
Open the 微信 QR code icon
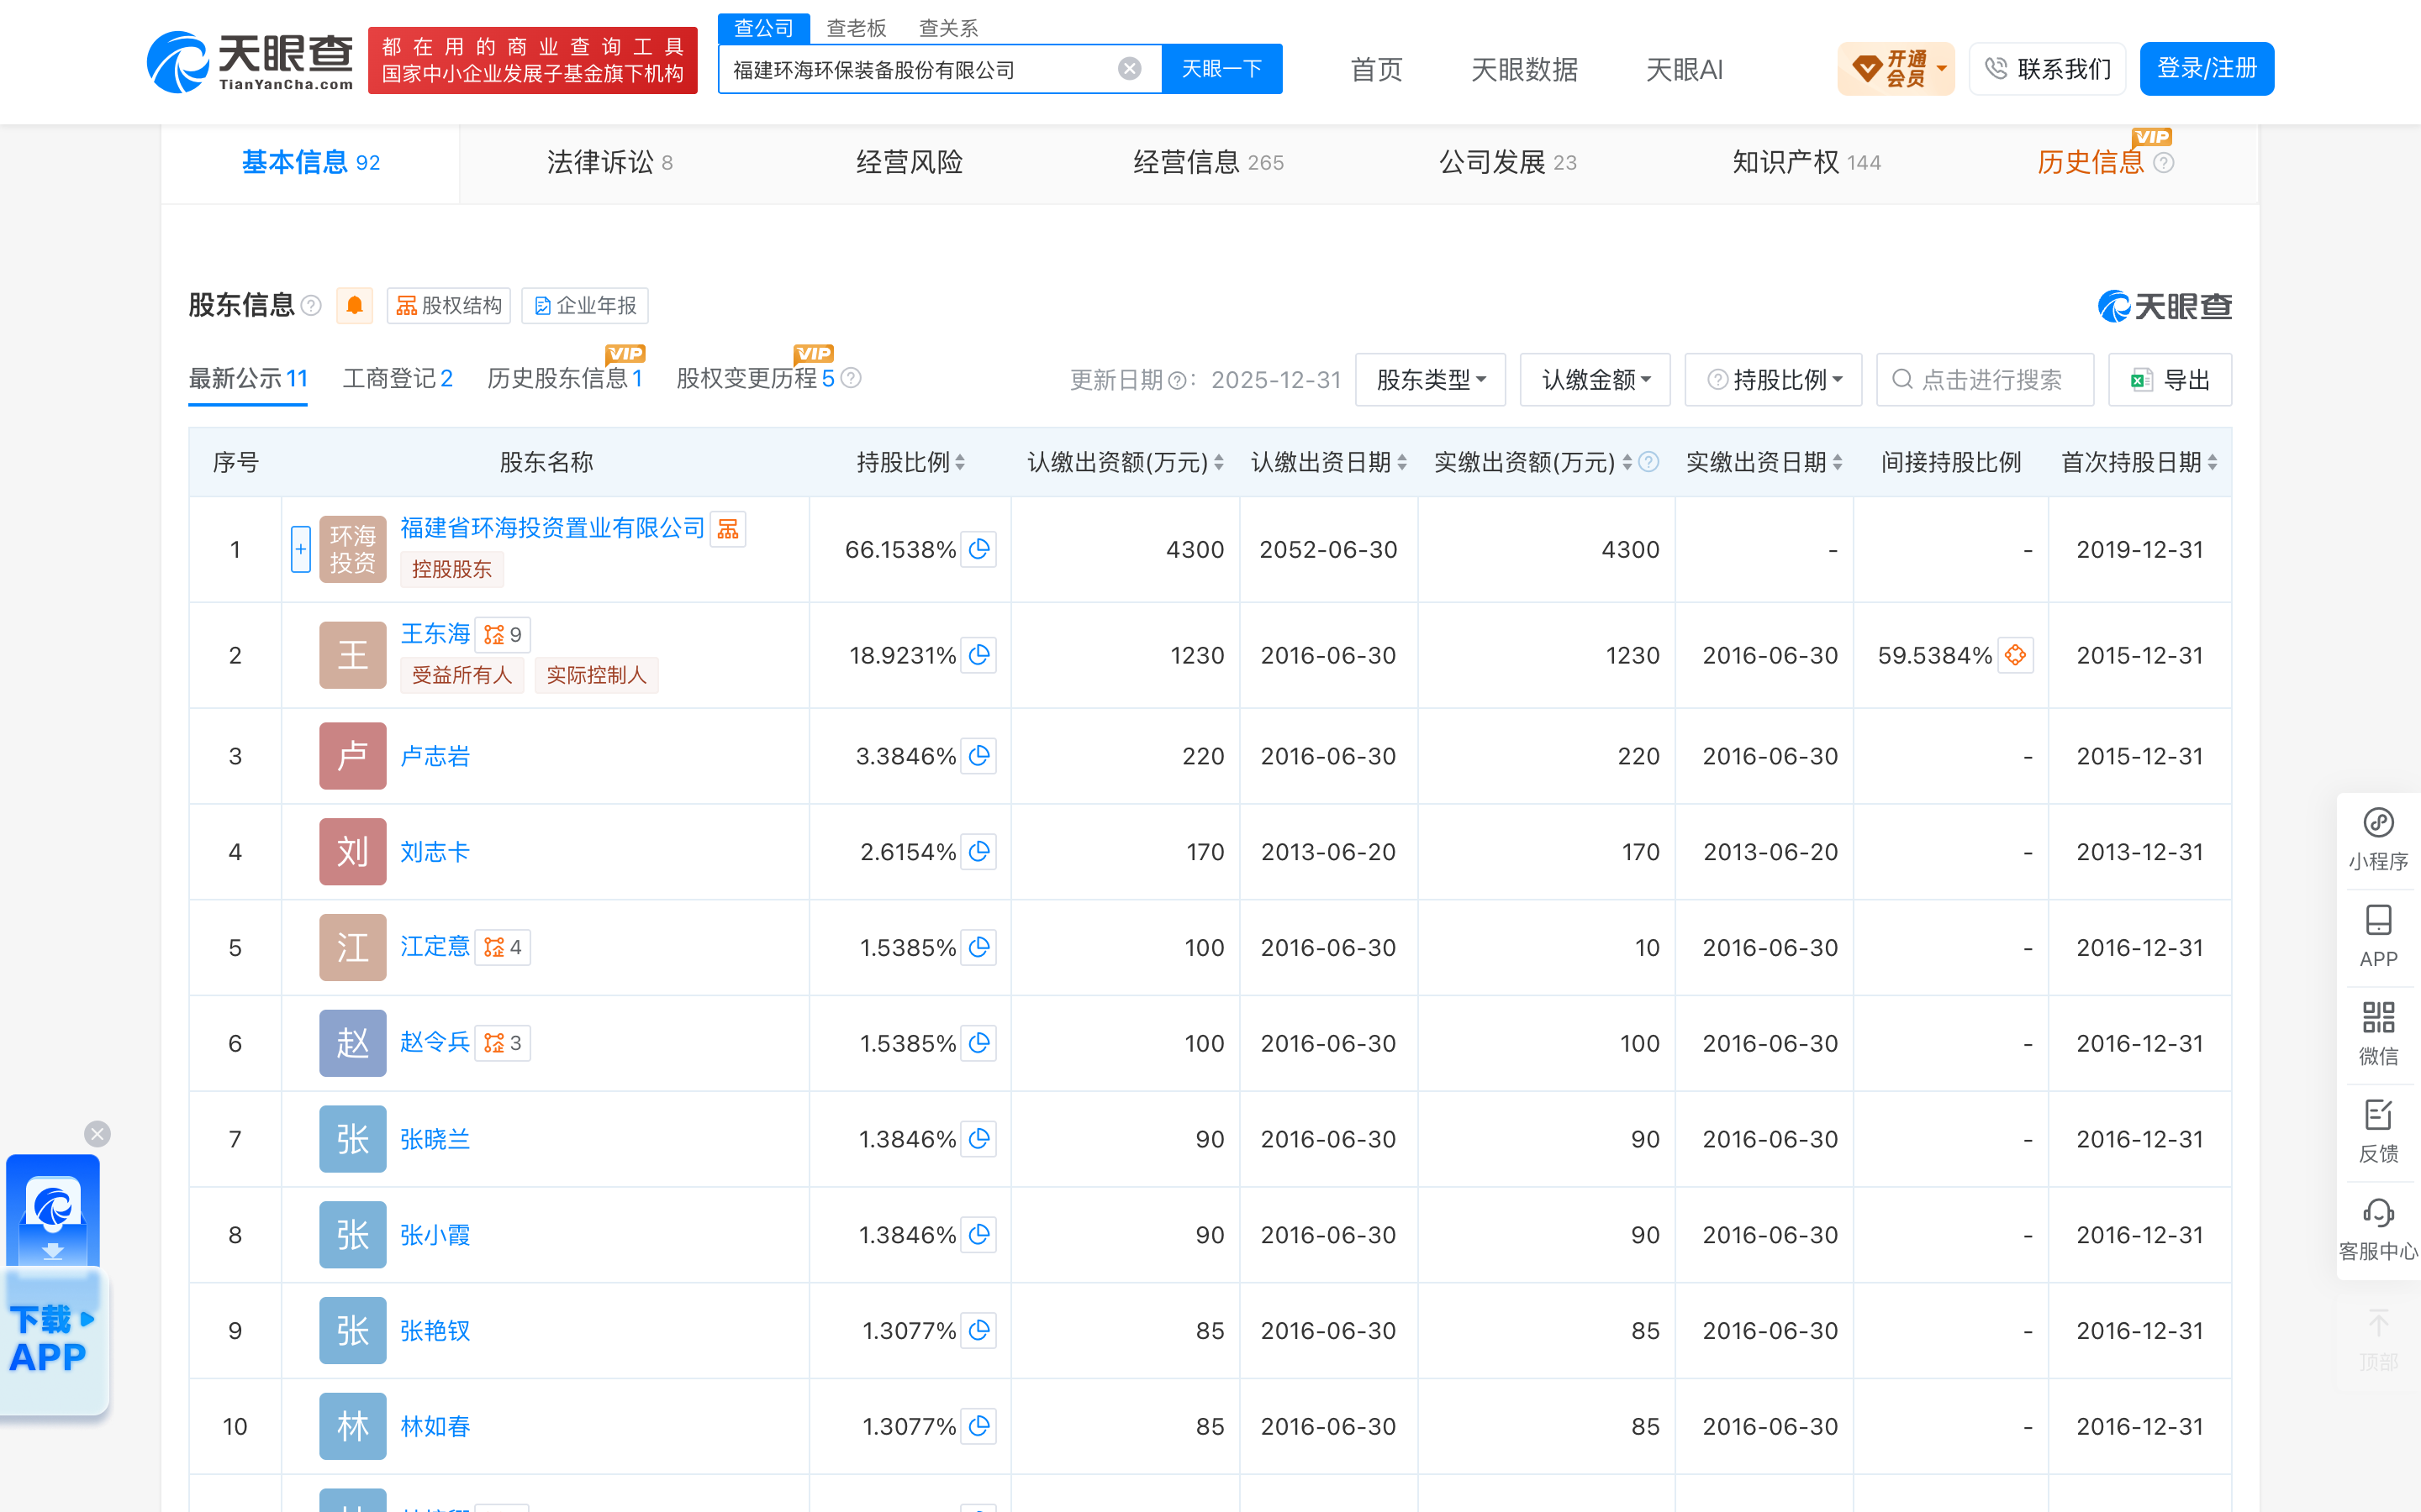coord(2378,1034)
